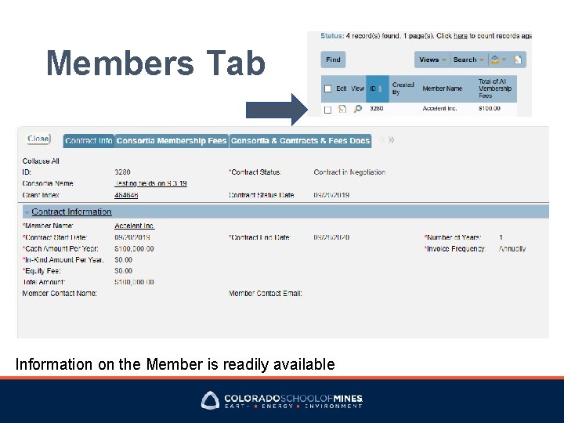Open the Accelent Inc. Member Name link

(134, 226)
